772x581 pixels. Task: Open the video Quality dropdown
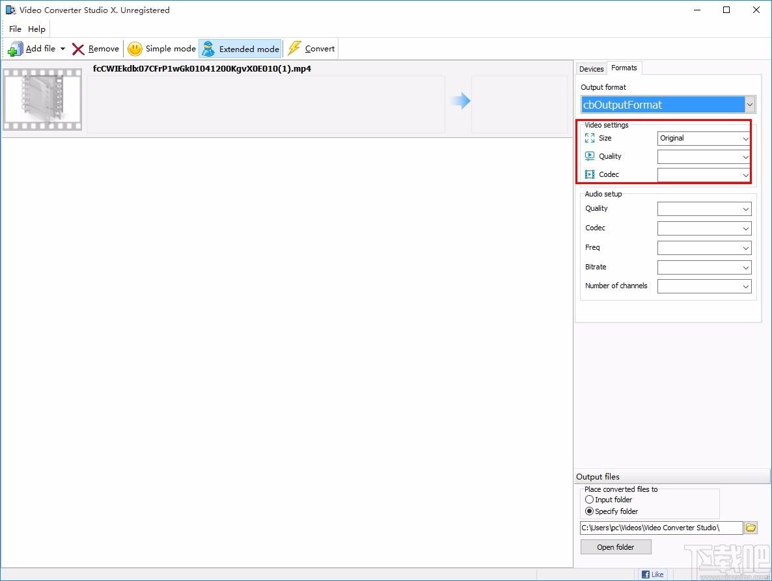704,157
